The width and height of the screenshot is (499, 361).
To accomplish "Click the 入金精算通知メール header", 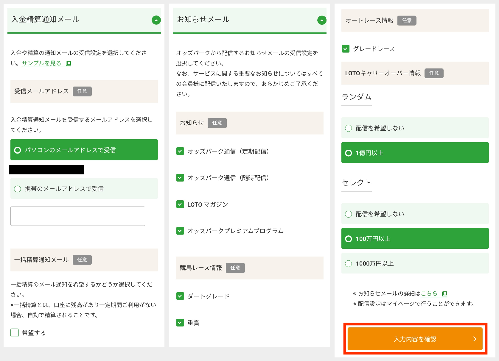I will pos(84,20).
